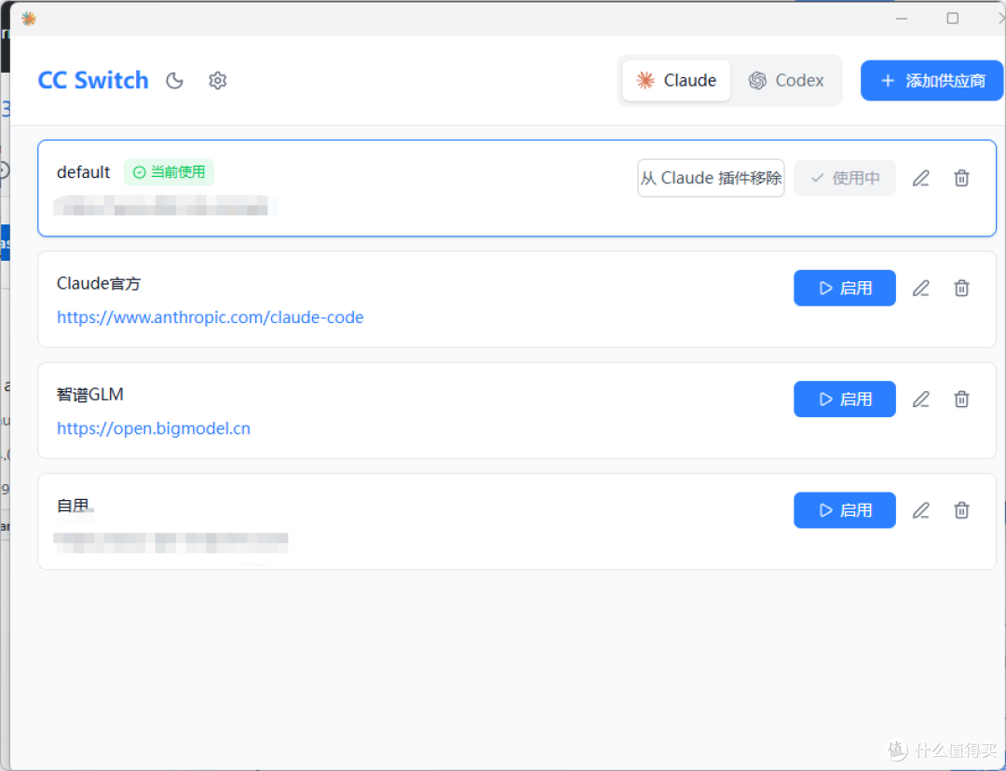
Task: Delete the Claude官方 provider
Action: point(961,288)
